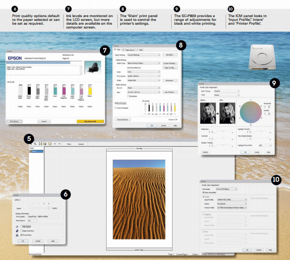
Task: Click User Defined paper size button
Action: coord(170,92)
